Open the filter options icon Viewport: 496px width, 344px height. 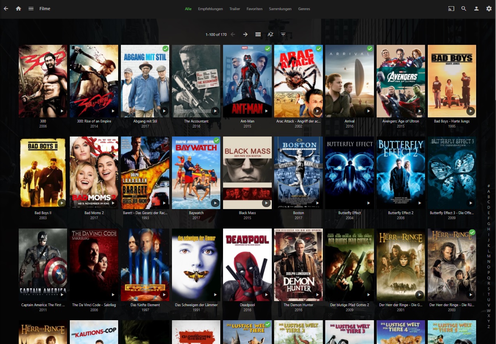pos(283,34)
